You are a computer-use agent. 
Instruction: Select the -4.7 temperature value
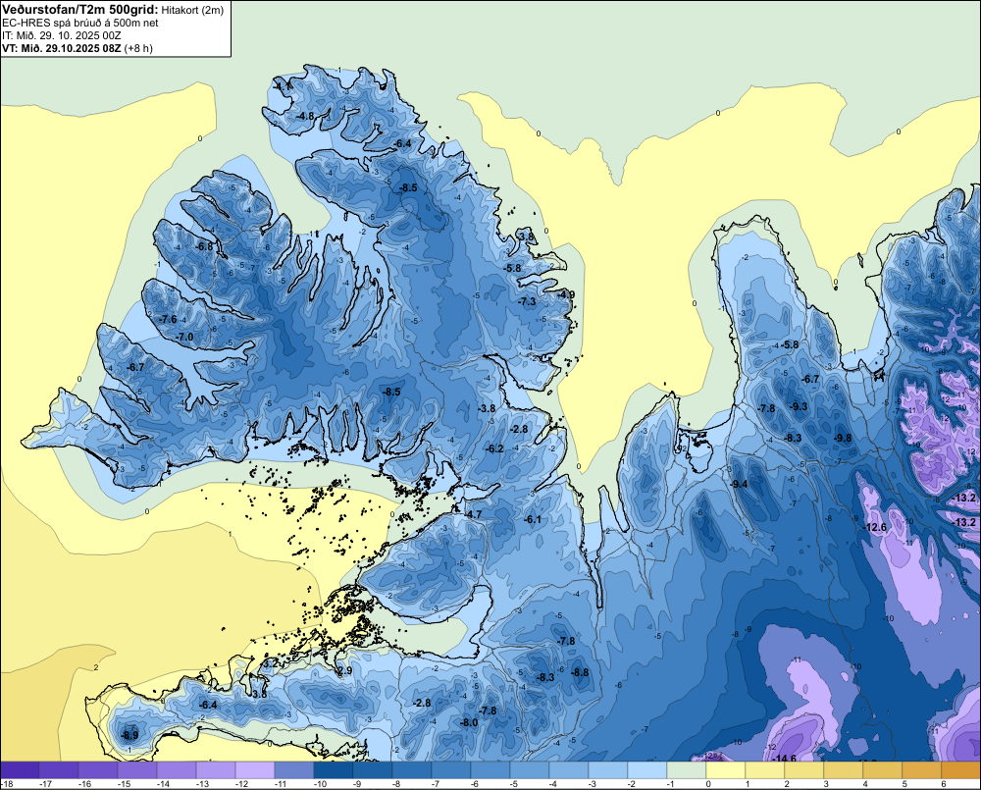click(x=473, y=514)
